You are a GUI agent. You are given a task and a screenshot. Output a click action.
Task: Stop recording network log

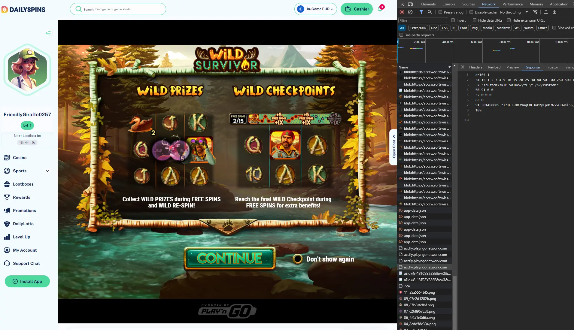402,12
